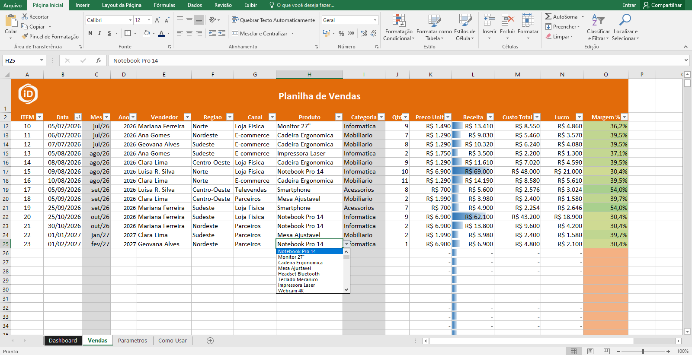This screenshot has width=692, height=355.
Task: Toggle bold formatting (N)
Action: [90, 33]
